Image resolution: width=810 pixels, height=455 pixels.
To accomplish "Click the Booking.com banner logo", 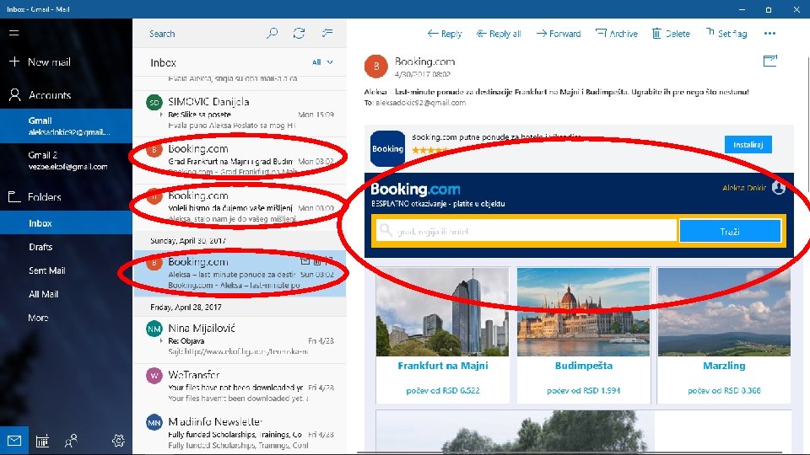I will pyautogui.click(x=415, y=190).
